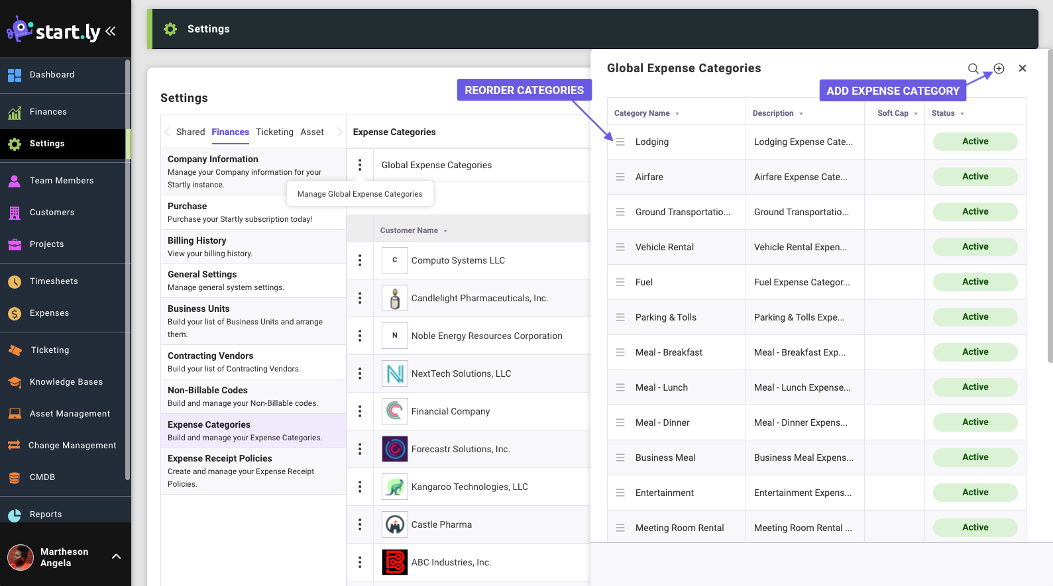This screenshot has width=1053, height=586.
Task: Open the kebab menu for Computo Systems LLC
Action: point(360,260)
